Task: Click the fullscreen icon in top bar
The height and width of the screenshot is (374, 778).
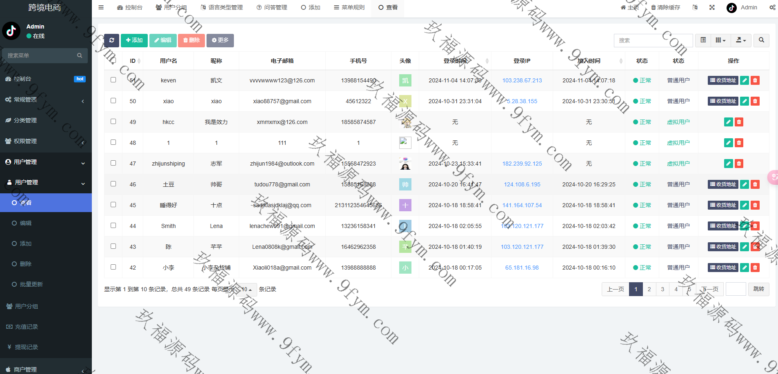Action: pos(712,7)
